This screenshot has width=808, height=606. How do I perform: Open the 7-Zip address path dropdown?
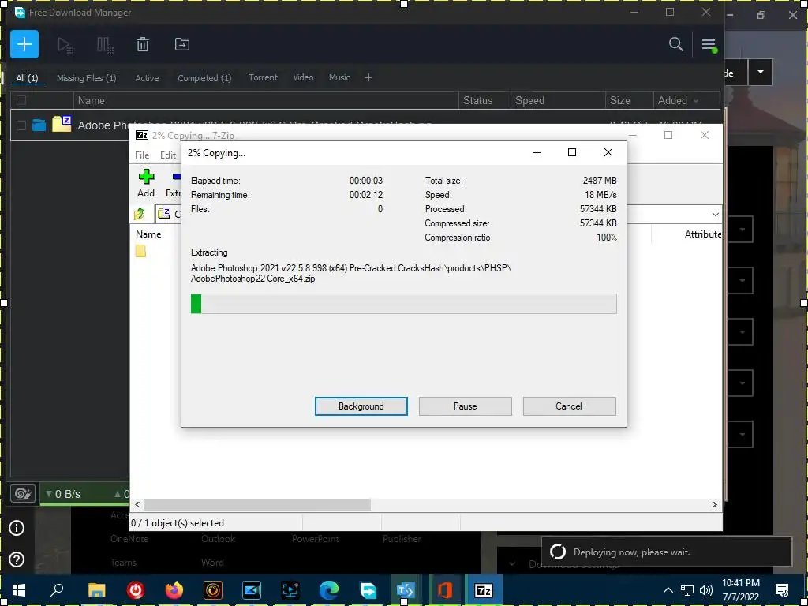(715, 214)
